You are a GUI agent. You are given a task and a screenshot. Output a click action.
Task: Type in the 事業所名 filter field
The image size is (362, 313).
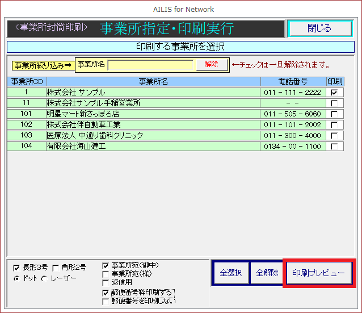(151, 65)
